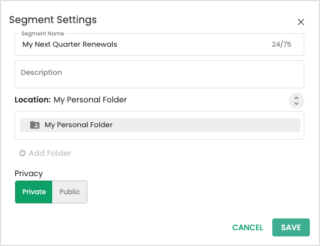This screenshot has height=246, width=320.
Task: Focus the Segment Name input field
Action: click(x=159, y=44)
